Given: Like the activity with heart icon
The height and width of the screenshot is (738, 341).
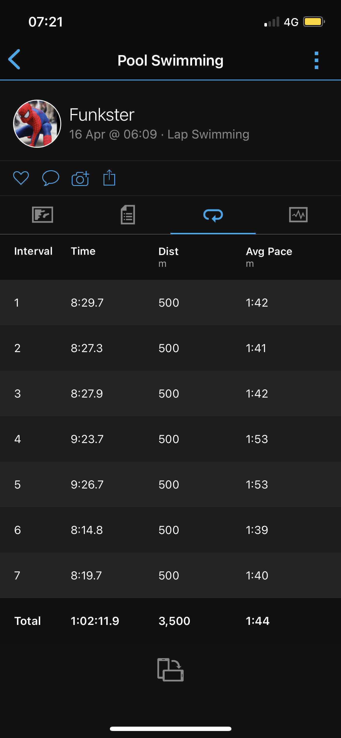Looking at the screenshot, I should (21, 178).
